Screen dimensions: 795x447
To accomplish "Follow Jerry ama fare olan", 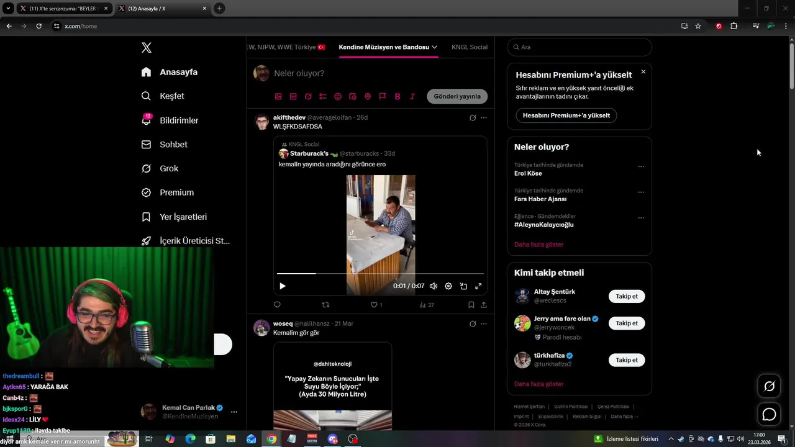I will click(x=627, y=323).
